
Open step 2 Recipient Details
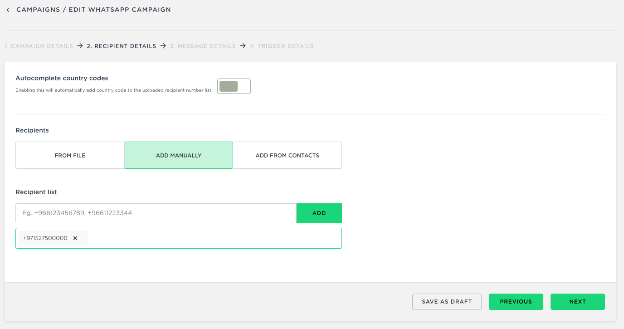(x=122, y=46)
